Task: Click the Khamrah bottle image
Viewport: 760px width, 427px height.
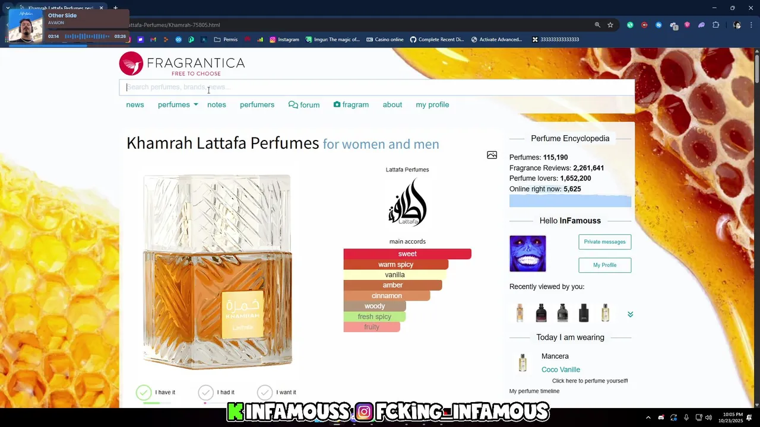Action: (217, 272)
